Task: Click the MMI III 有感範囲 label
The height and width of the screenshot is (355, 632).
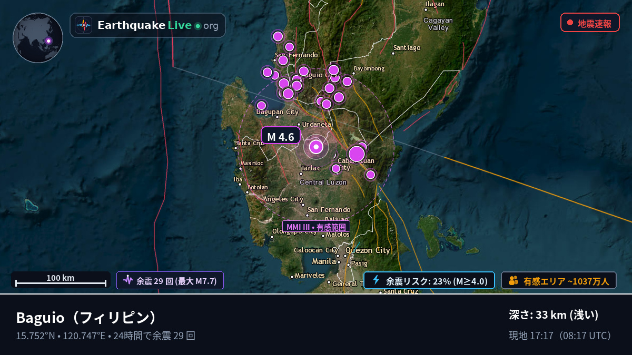Action: pos(316,227)
